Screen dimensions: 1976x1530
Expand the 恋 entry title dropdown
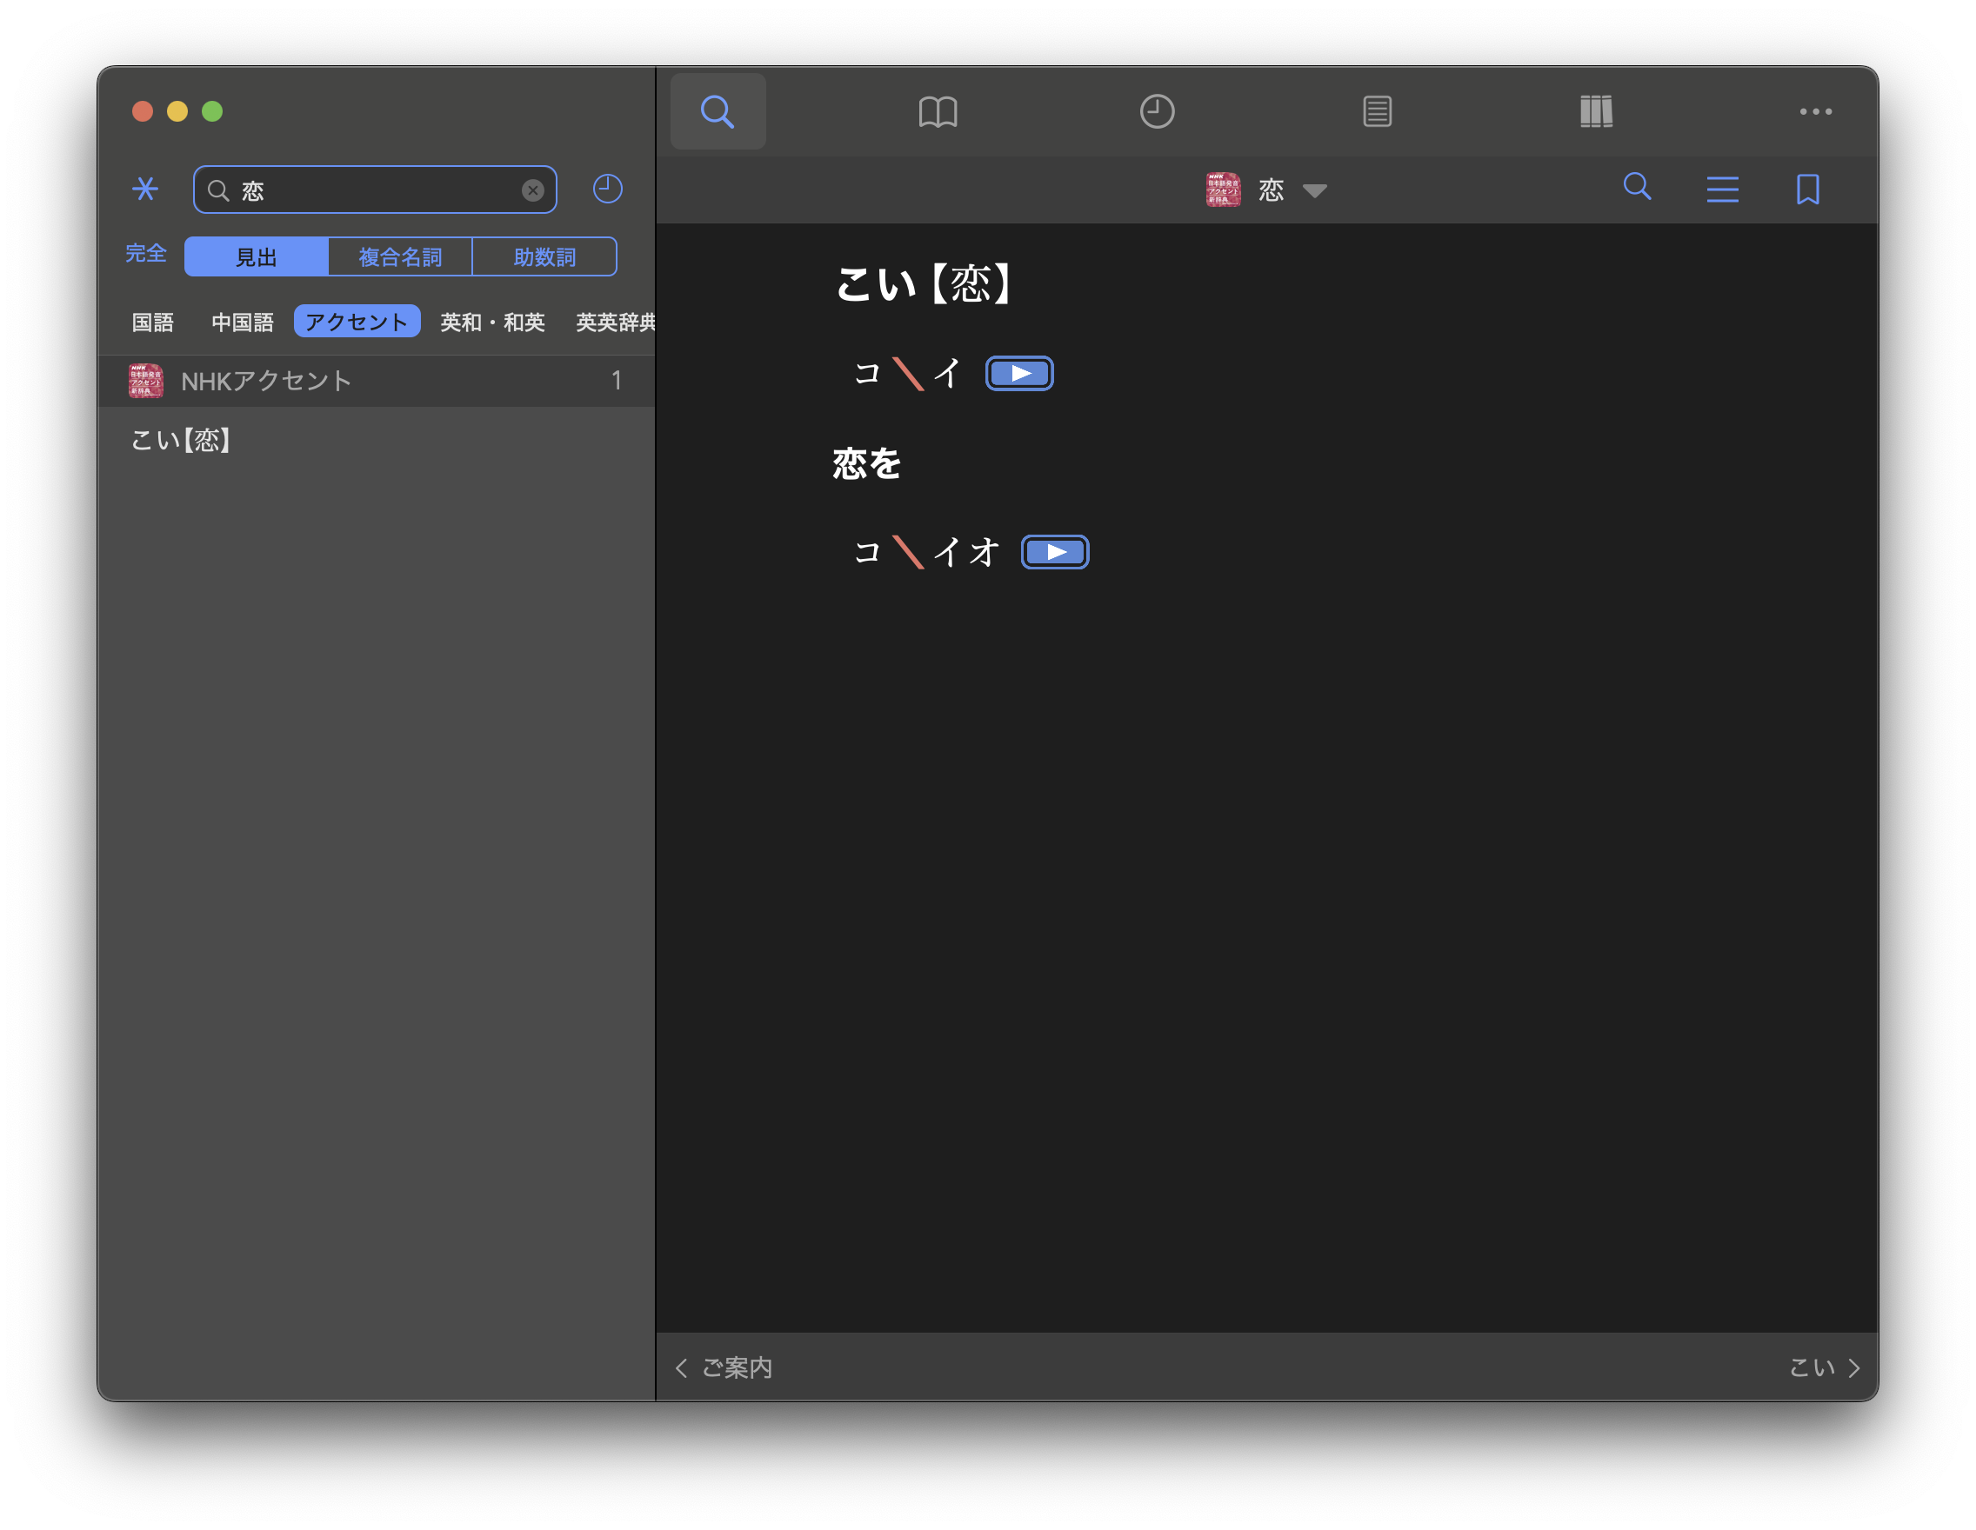coord(1314,190)
